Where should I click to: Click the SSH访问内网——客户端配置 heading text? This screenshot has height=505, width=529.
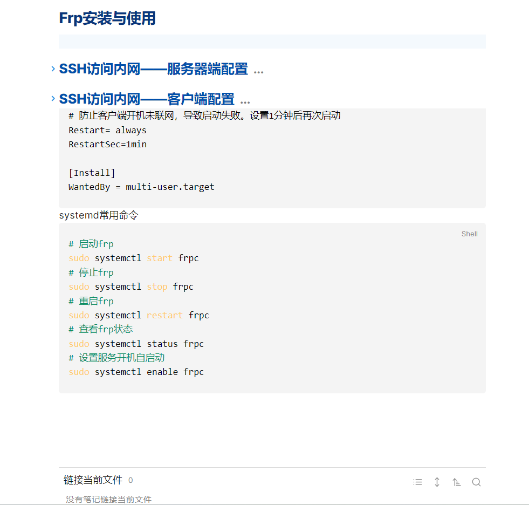147,99
